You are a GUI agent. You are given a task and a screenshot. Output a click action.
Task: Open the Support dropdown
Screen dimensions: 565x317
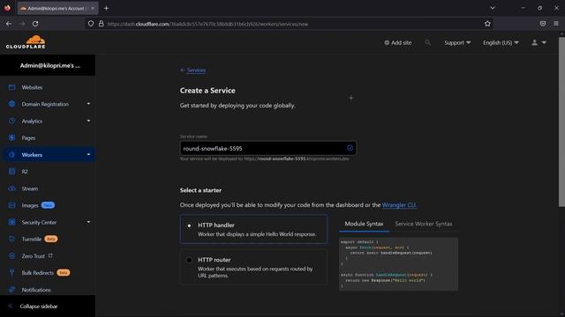[x=457, y=42]
